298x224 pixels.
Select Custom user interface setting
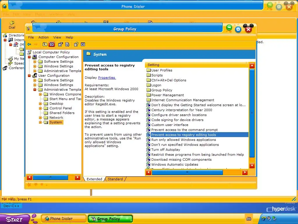[170, 125]
